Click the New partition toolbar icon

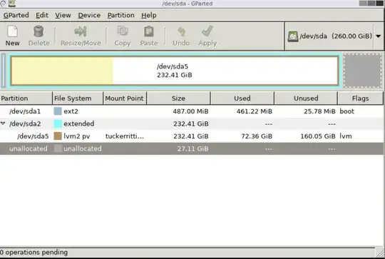(x=12, y=31)
